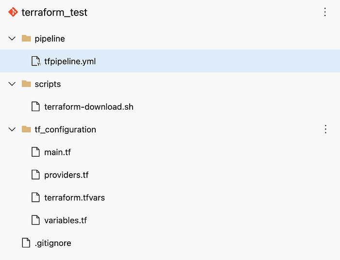
Task: Click the terraform-download.sh file icon
Action: (35, 107)
